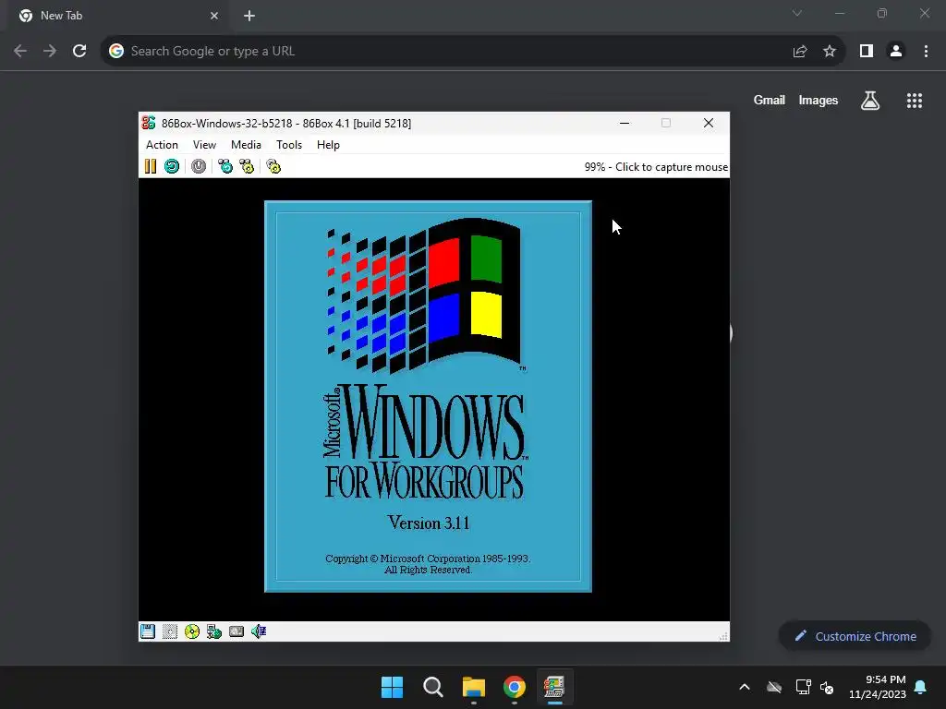Click the Chrome icon on the taskbar
946x709 pixels.
515,687
